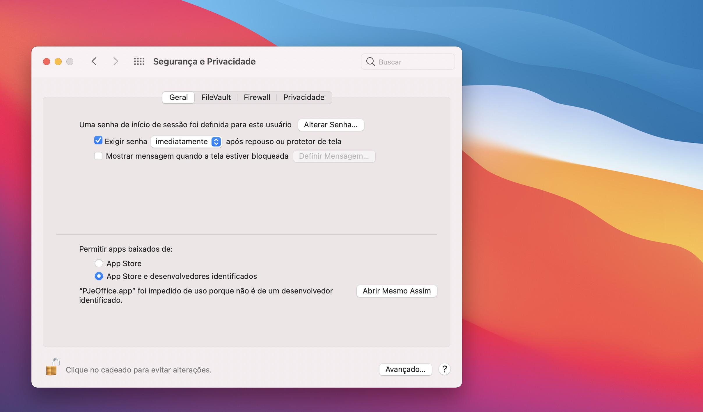Switch to the Firewall tab

click(x=257, y=97)
